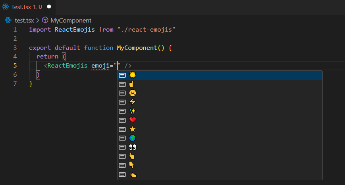Choose the backhand pointing down emoji
This screenshot has width=345, height=185.
tap(132, 165)
